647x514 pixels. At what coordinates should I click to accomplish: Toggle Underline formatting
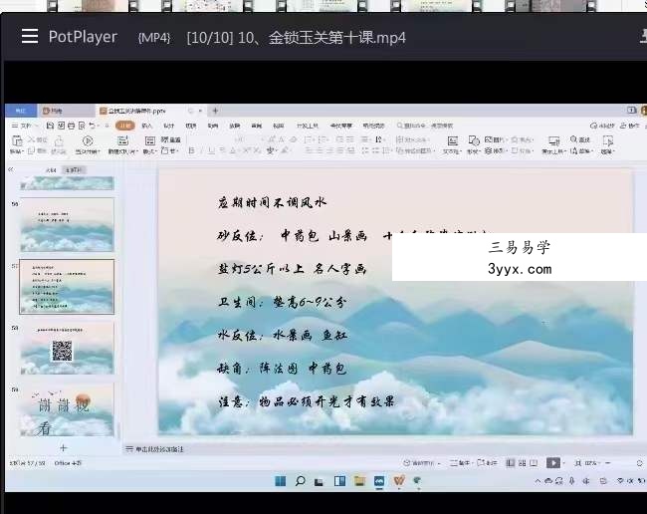(x=211, y=151)
